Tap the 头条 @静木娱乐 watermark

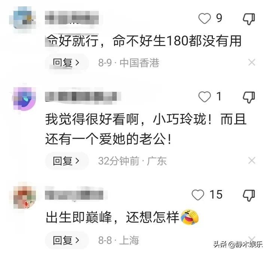[238, 244]
